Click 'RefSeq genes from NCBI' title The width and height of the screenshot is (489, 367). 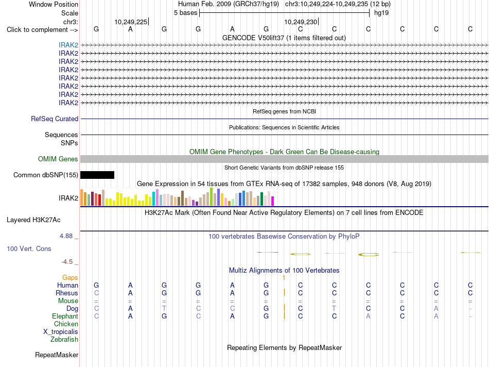pos(284,111)
